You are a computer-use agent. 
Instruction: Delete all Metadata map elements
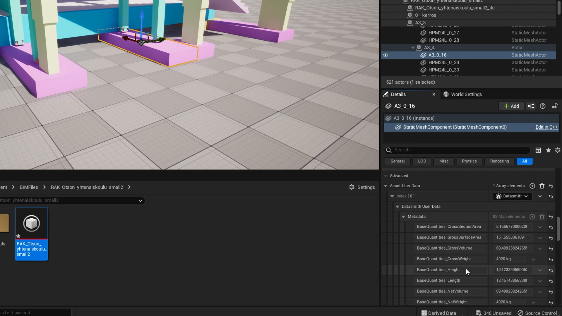(542, 217)
